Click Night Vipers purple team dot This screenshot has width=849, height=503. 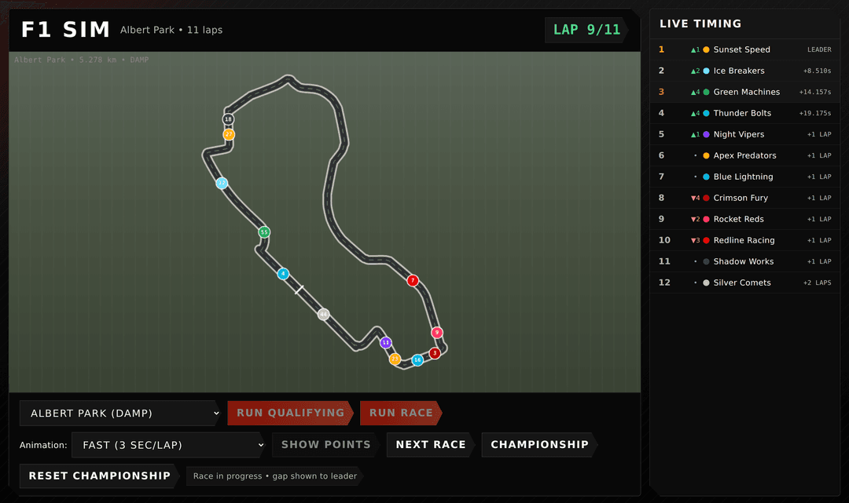click(706, 134)
